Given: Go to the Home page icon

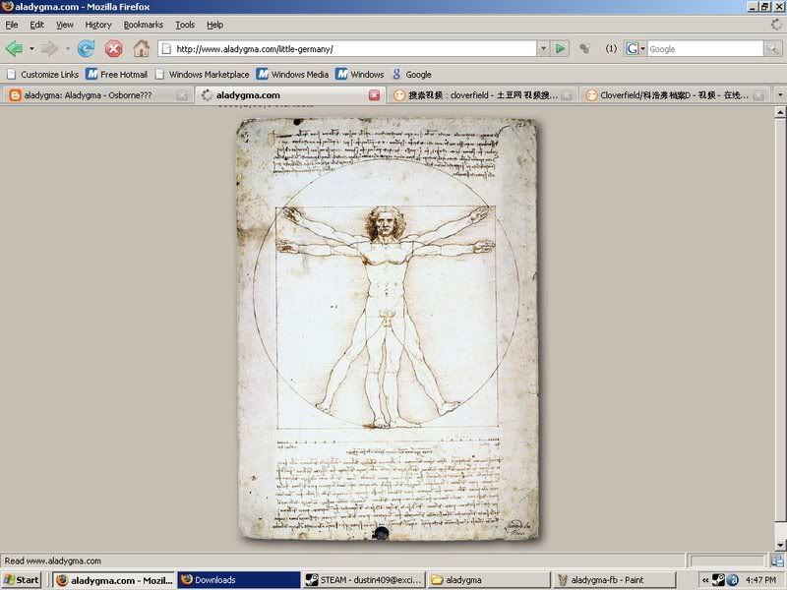Looking at the screenshot, I should click(142, 48).
